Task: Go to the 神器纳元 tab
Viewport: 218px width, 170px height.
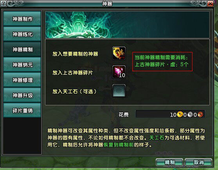Action: 22,65
